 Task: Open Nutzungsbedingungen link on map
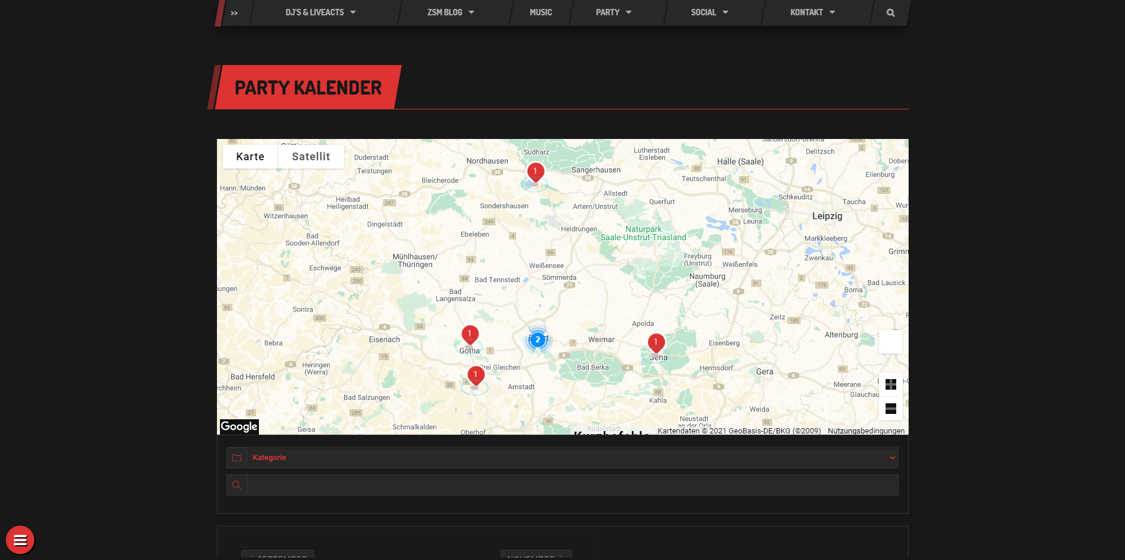pos(866,430)
